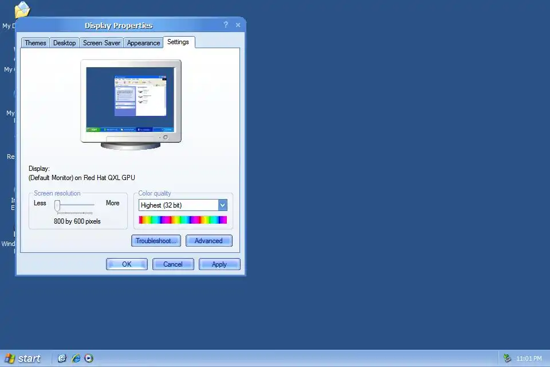Confirm with the OK button
550x367 pixels.
point(127,264)
